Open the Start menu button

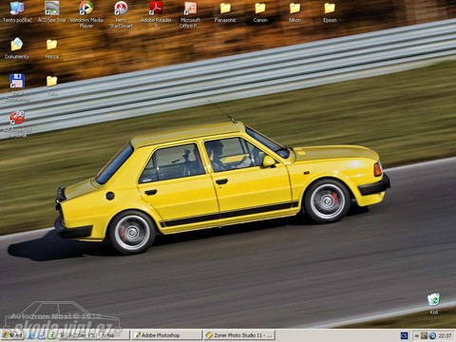tap(12, 335)
